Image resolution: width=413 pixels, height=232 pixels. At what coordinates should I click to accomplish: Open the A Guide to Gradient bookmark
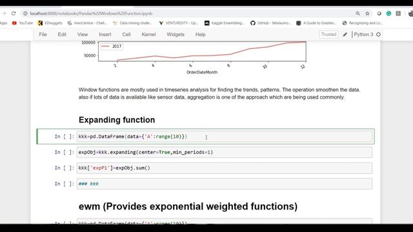click(316, 23)
